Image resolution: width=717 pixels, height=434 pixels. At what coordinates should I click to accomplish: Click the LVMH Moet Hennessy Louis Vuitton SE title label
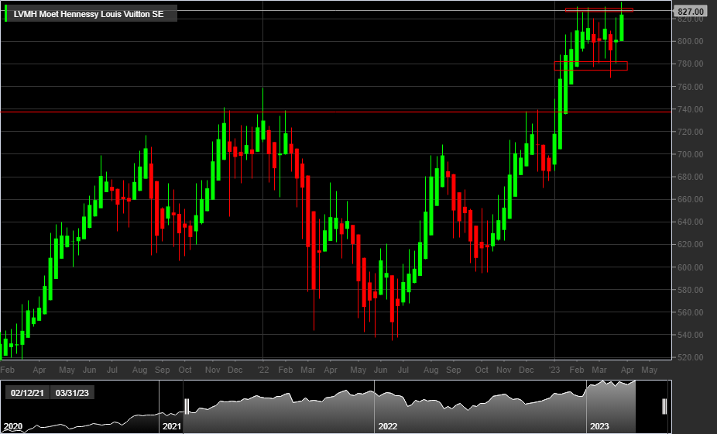coord(88,14)
